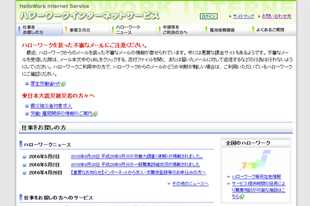The width and height of the screenshot is (310, 206).
Task: Click chevron before その他のニュースへ
Action: click(169, 184)
